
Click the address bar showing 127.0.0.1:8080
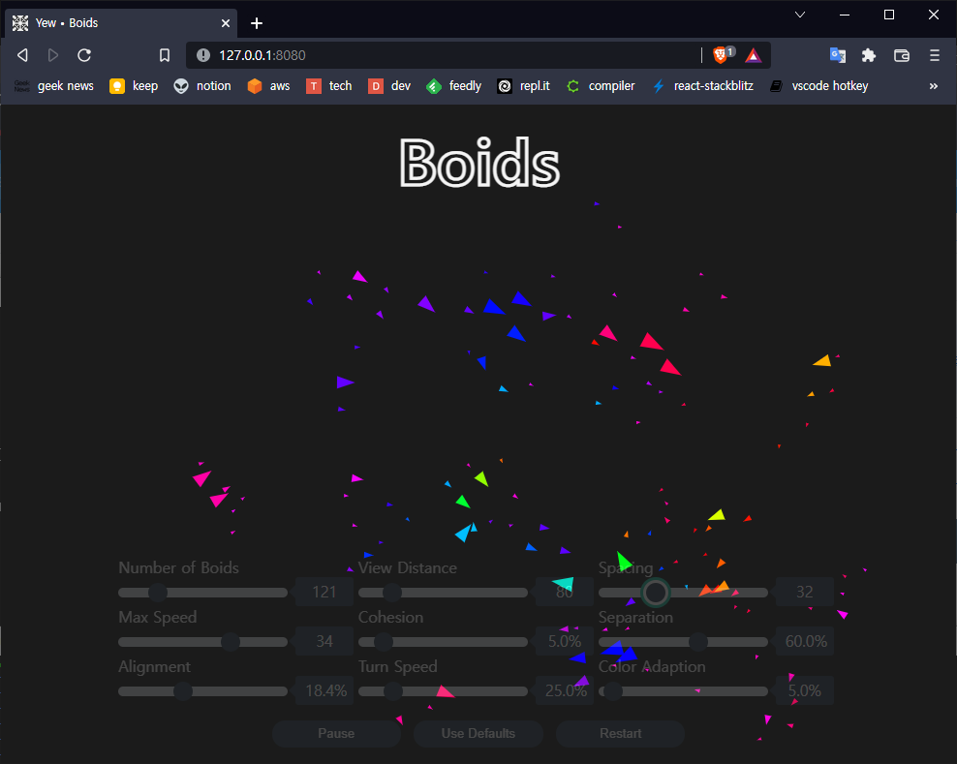(446, 55)
